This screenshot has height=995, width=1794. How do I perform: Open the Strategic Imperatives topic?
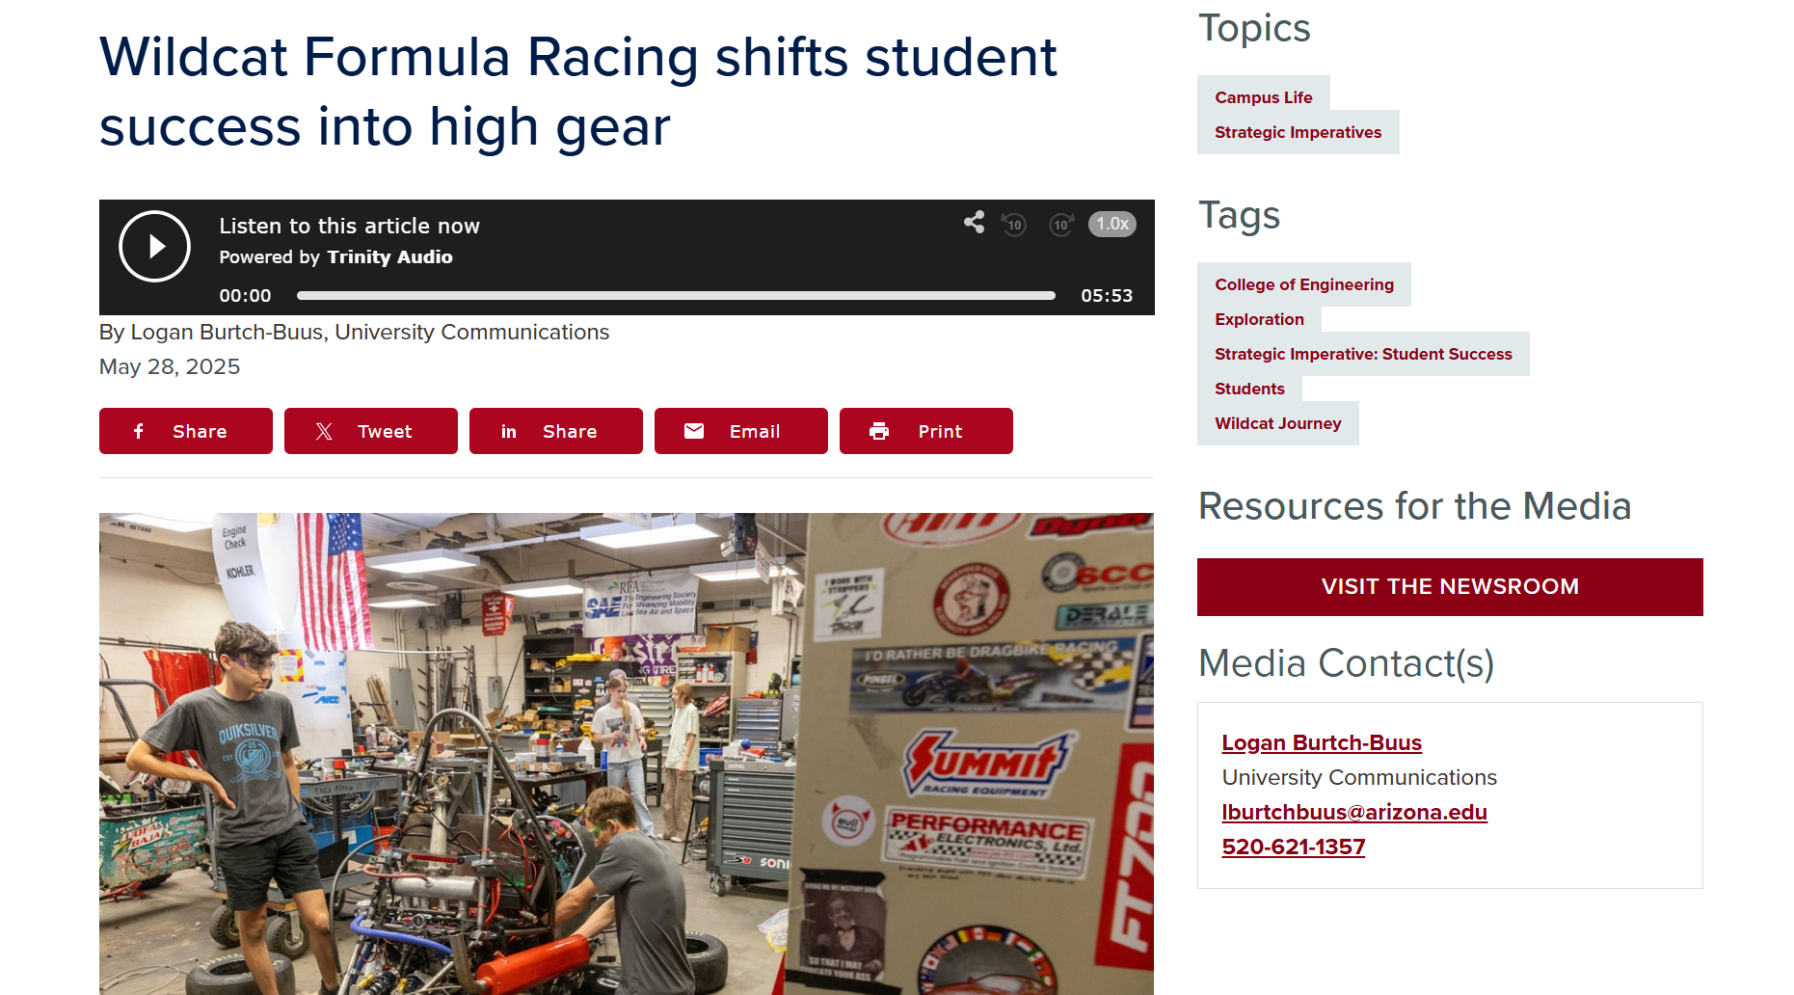pos(1298,132)
